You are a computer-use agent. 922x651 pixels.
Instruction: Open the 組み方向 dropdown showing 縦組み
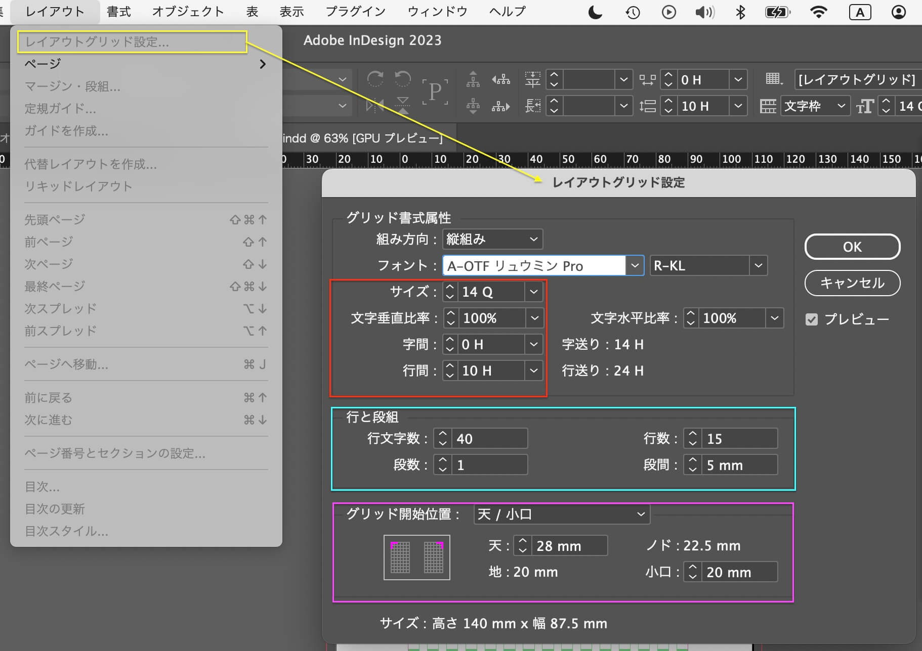[x=492, y=239]
